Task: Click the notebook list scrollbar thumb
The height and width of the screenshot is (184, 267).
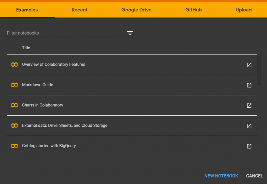Action: coord(259,70)
